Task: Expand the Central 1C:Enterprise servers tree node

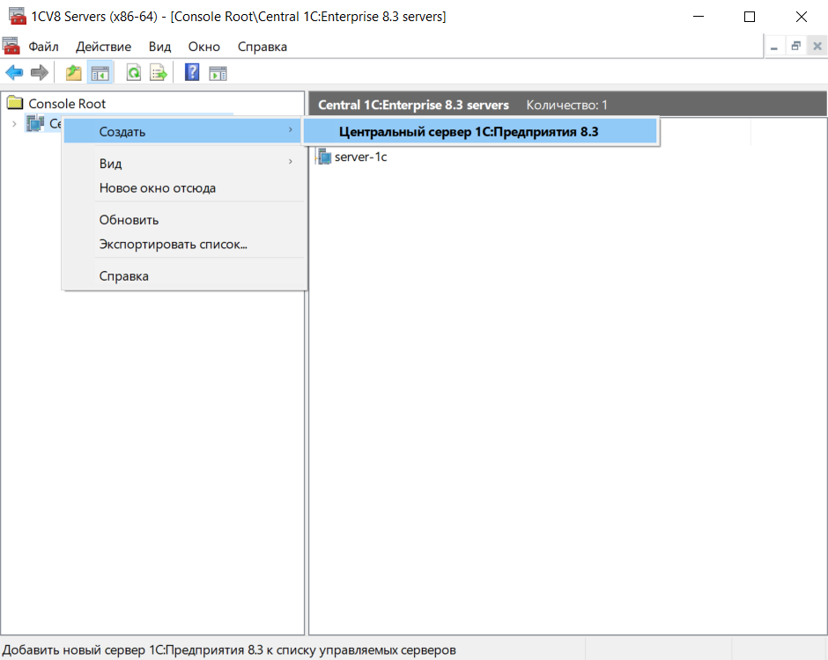Action: pos(14,124)
